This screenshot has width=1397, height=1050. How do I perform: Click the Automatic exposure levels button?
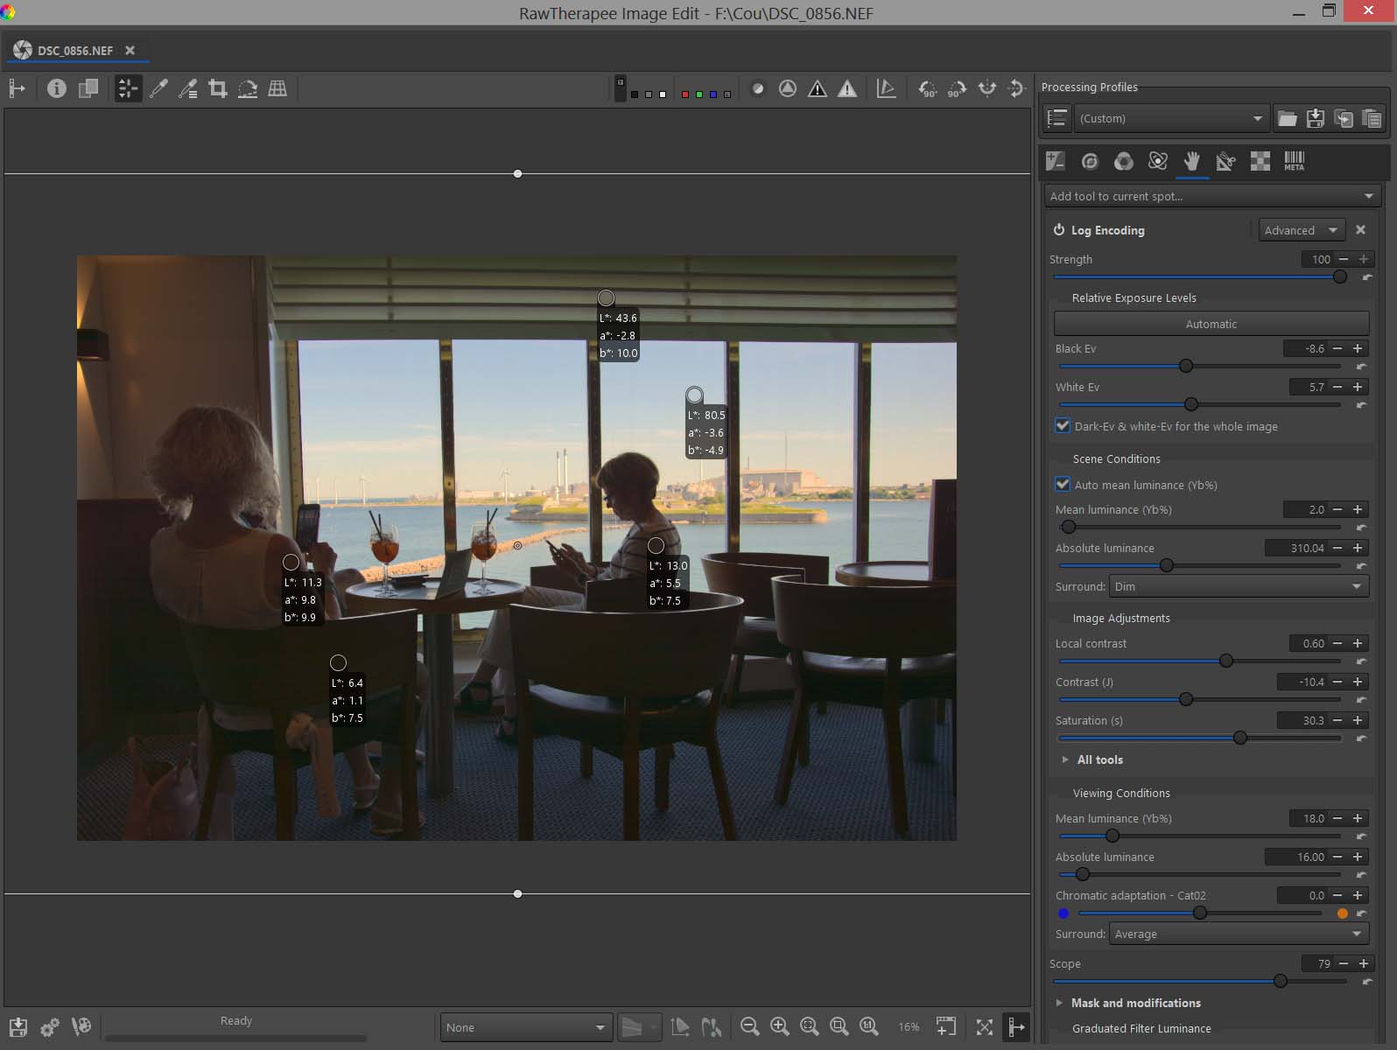click(x=1211, y=324)
